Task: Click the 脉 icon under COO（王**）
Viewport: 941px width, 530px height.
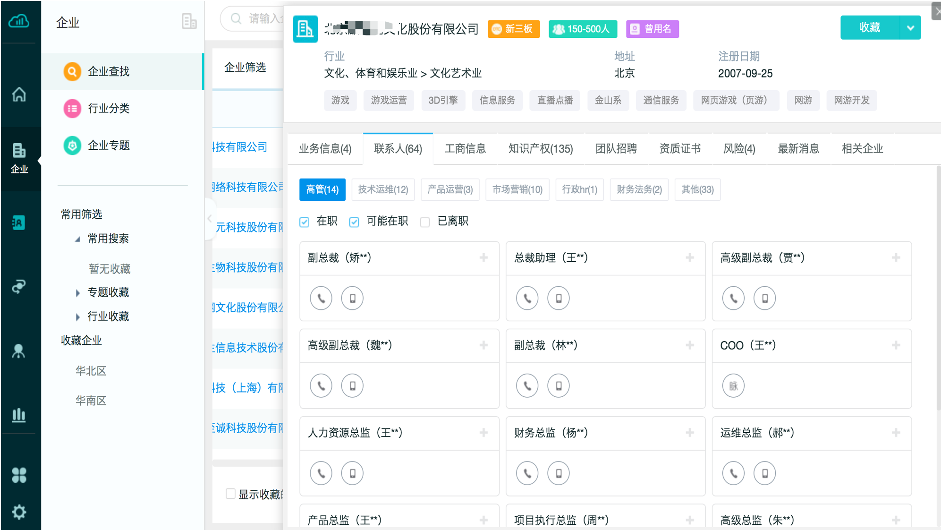Action: coord(734,386)
